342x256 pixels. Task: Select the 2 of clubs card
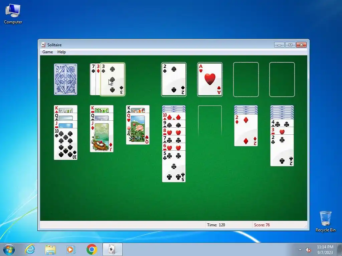(282, 150)
